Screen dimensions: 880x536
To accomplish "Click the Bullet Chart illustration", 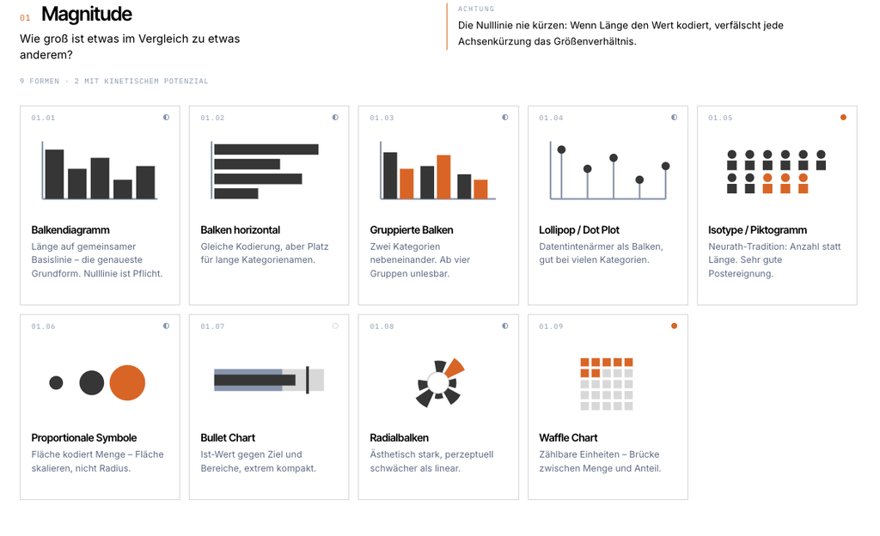I will 269,381.
